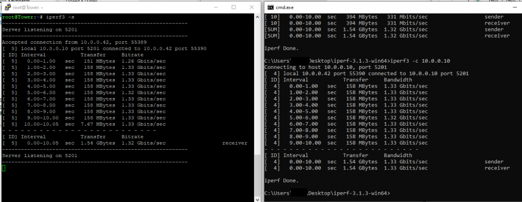Click the '[SUM]' receiver row in cmd

click(387, 36)
